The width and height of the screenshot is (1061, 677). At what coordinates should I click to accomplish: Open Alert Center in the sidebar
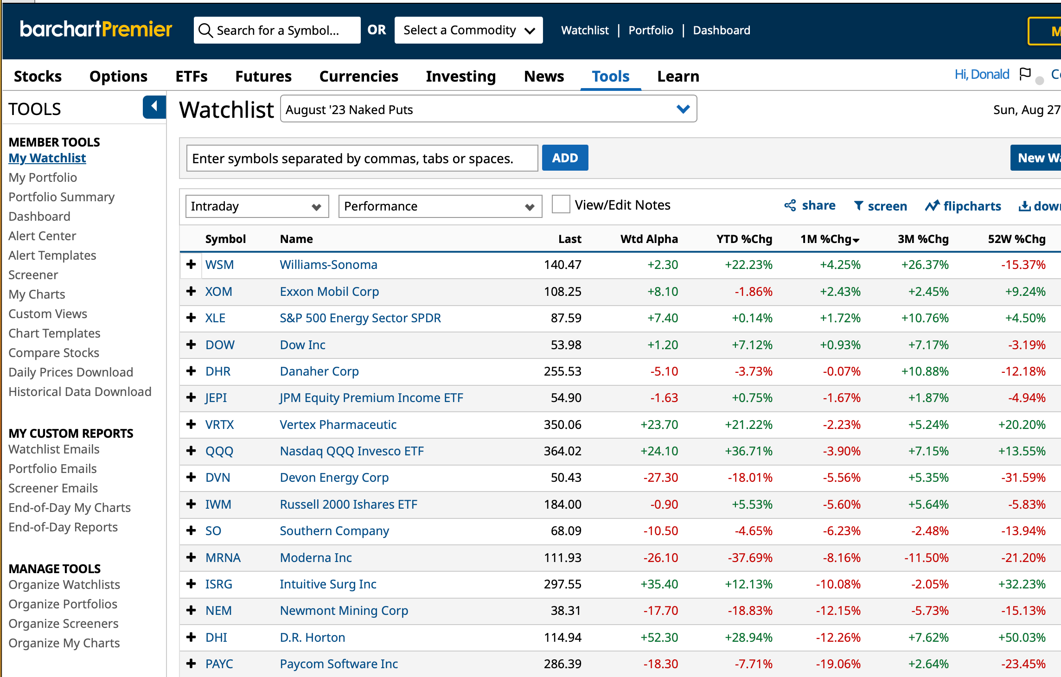pyautogui.click(x=42, y=236)
